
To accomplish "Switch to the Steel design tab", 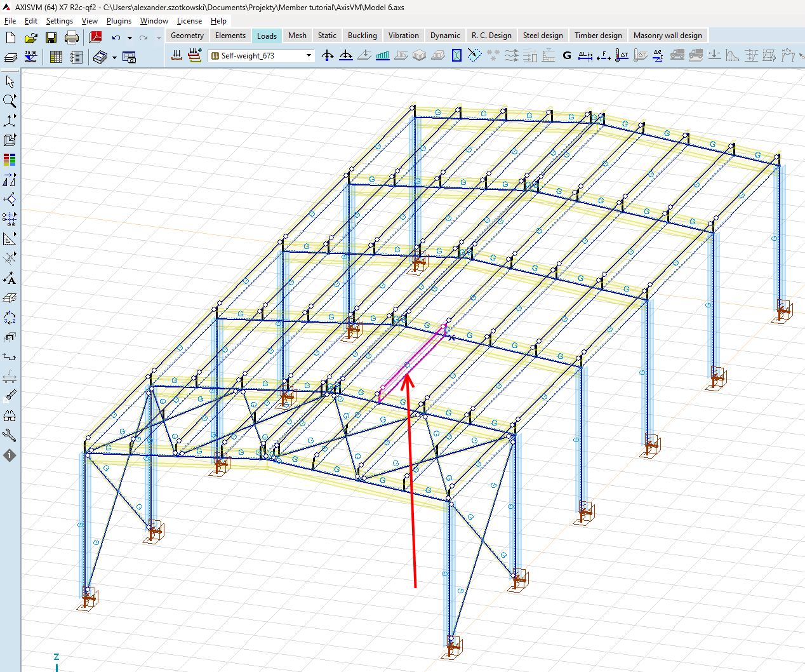I will [542, 36].
